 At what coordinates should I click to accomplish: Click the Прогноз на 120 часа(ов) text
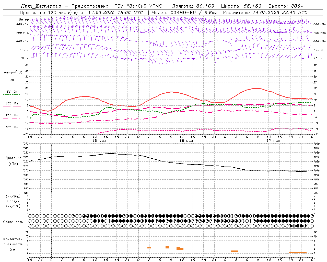[49, 13]
